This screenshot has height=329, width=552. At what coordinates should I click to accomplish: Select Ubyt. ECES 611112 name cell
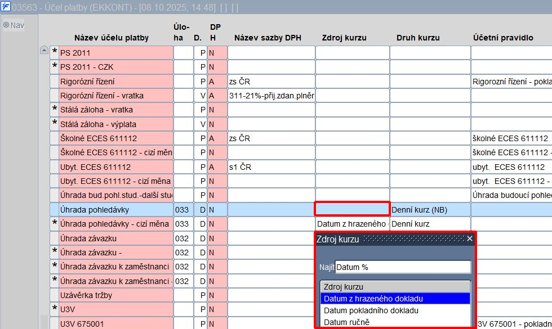click(116, 167)
